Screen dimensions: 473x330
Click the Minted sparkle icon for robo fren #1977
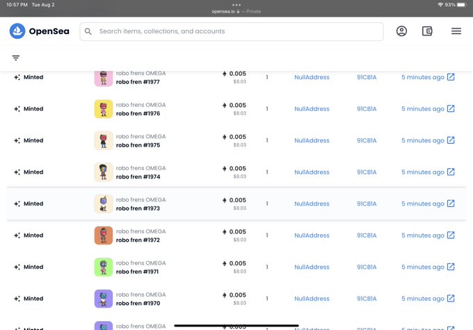click(17, 77)
